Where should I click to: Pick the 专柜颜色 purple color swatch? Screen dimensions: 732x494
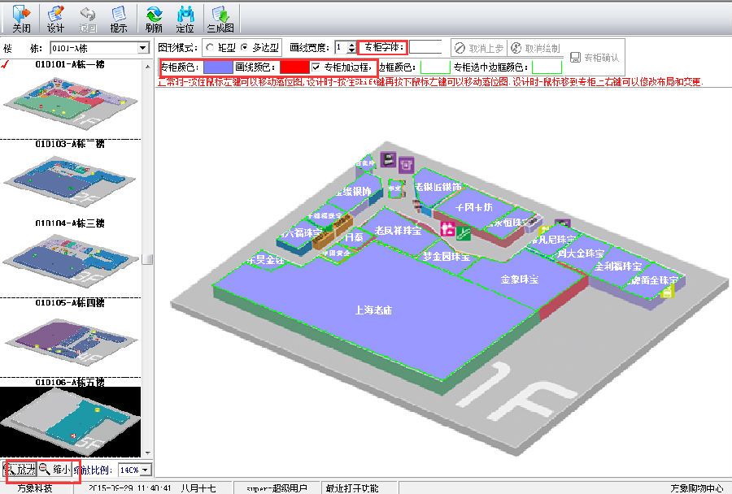tap(218, 67)
